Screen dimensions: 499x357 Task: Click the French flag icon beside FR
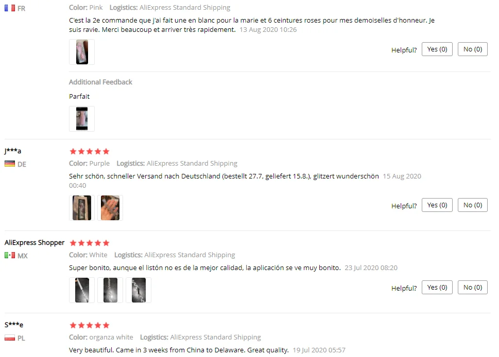point(10,8)
